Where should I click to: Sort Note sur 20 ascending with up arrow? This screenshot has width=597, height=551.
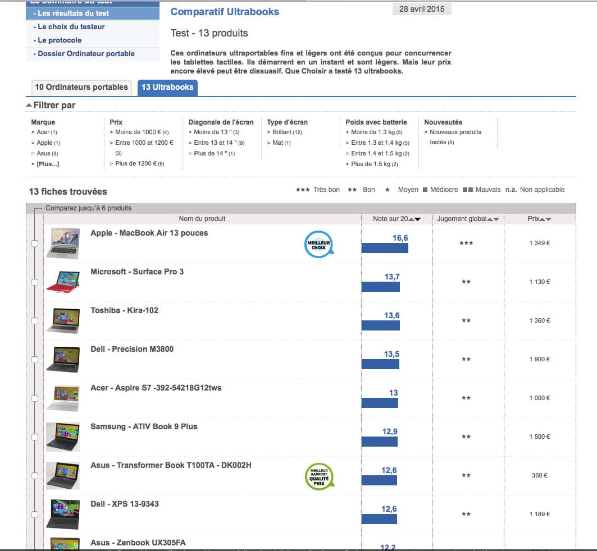[x=411, y=219]
